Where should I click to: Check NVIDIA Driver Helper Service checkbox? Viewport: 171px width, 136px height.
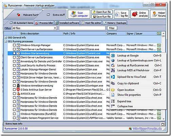pos(14,78)
